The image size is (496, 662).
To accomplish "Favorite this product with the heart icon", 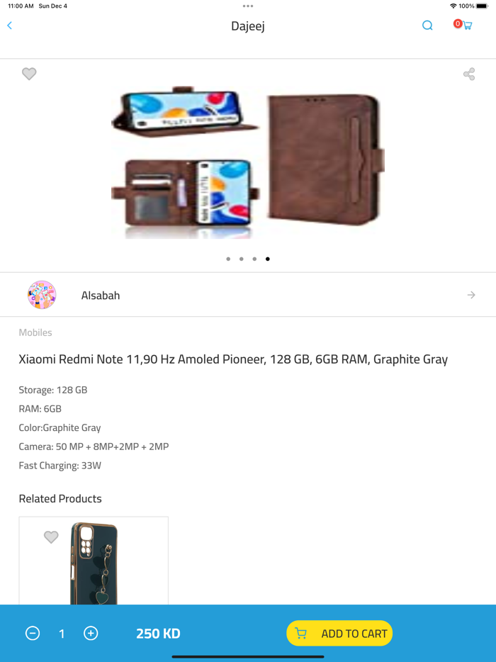I will pos(29,74).
